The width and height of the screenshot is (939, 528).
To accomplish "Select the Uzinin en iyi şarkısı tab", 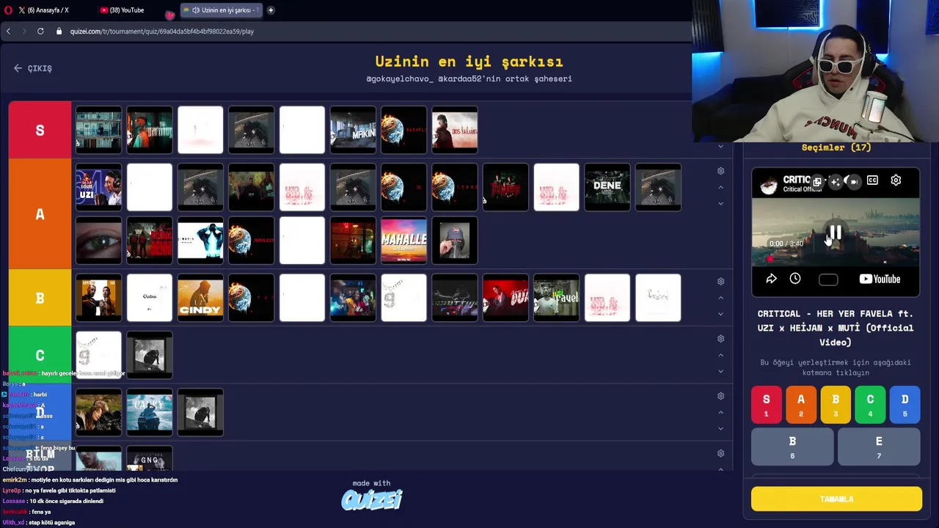I will (221, 10).
